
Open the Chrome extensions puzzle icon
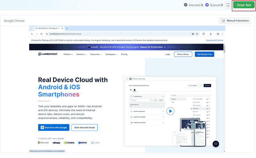[204, 34]
